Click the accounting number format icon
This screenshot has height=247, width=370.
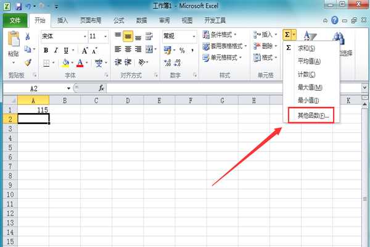pyautogui.click(x=168, y=50)
